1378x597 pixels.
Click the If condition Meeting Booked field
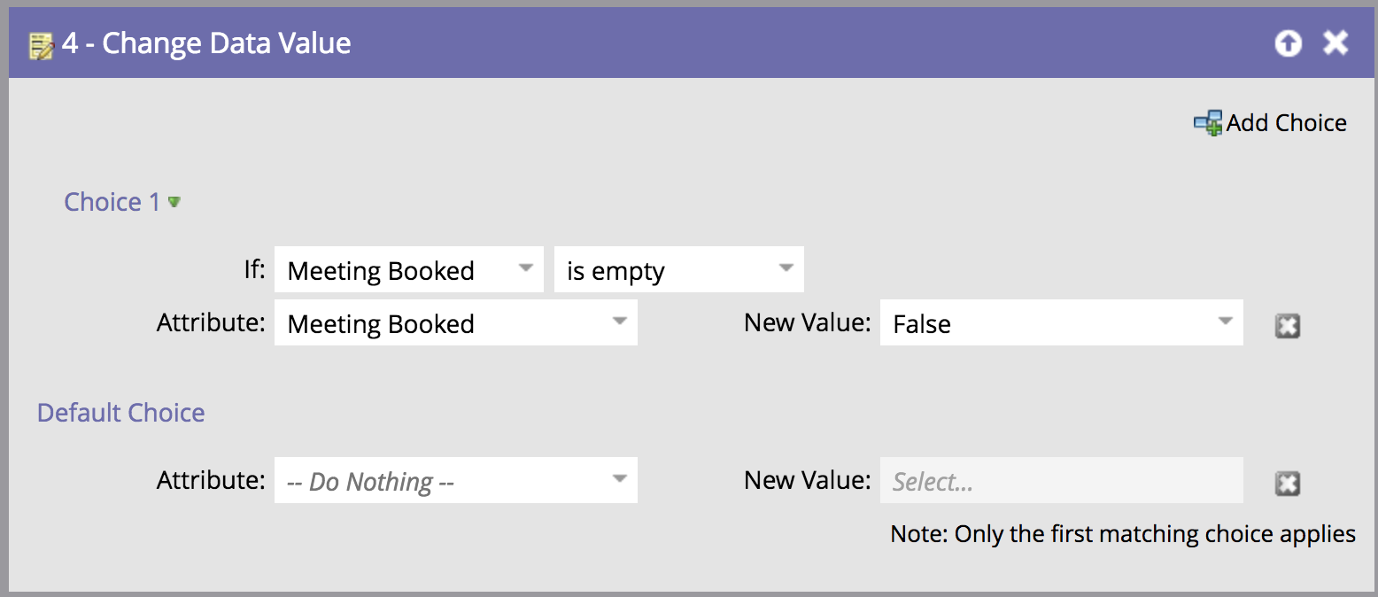pos(394,270)
